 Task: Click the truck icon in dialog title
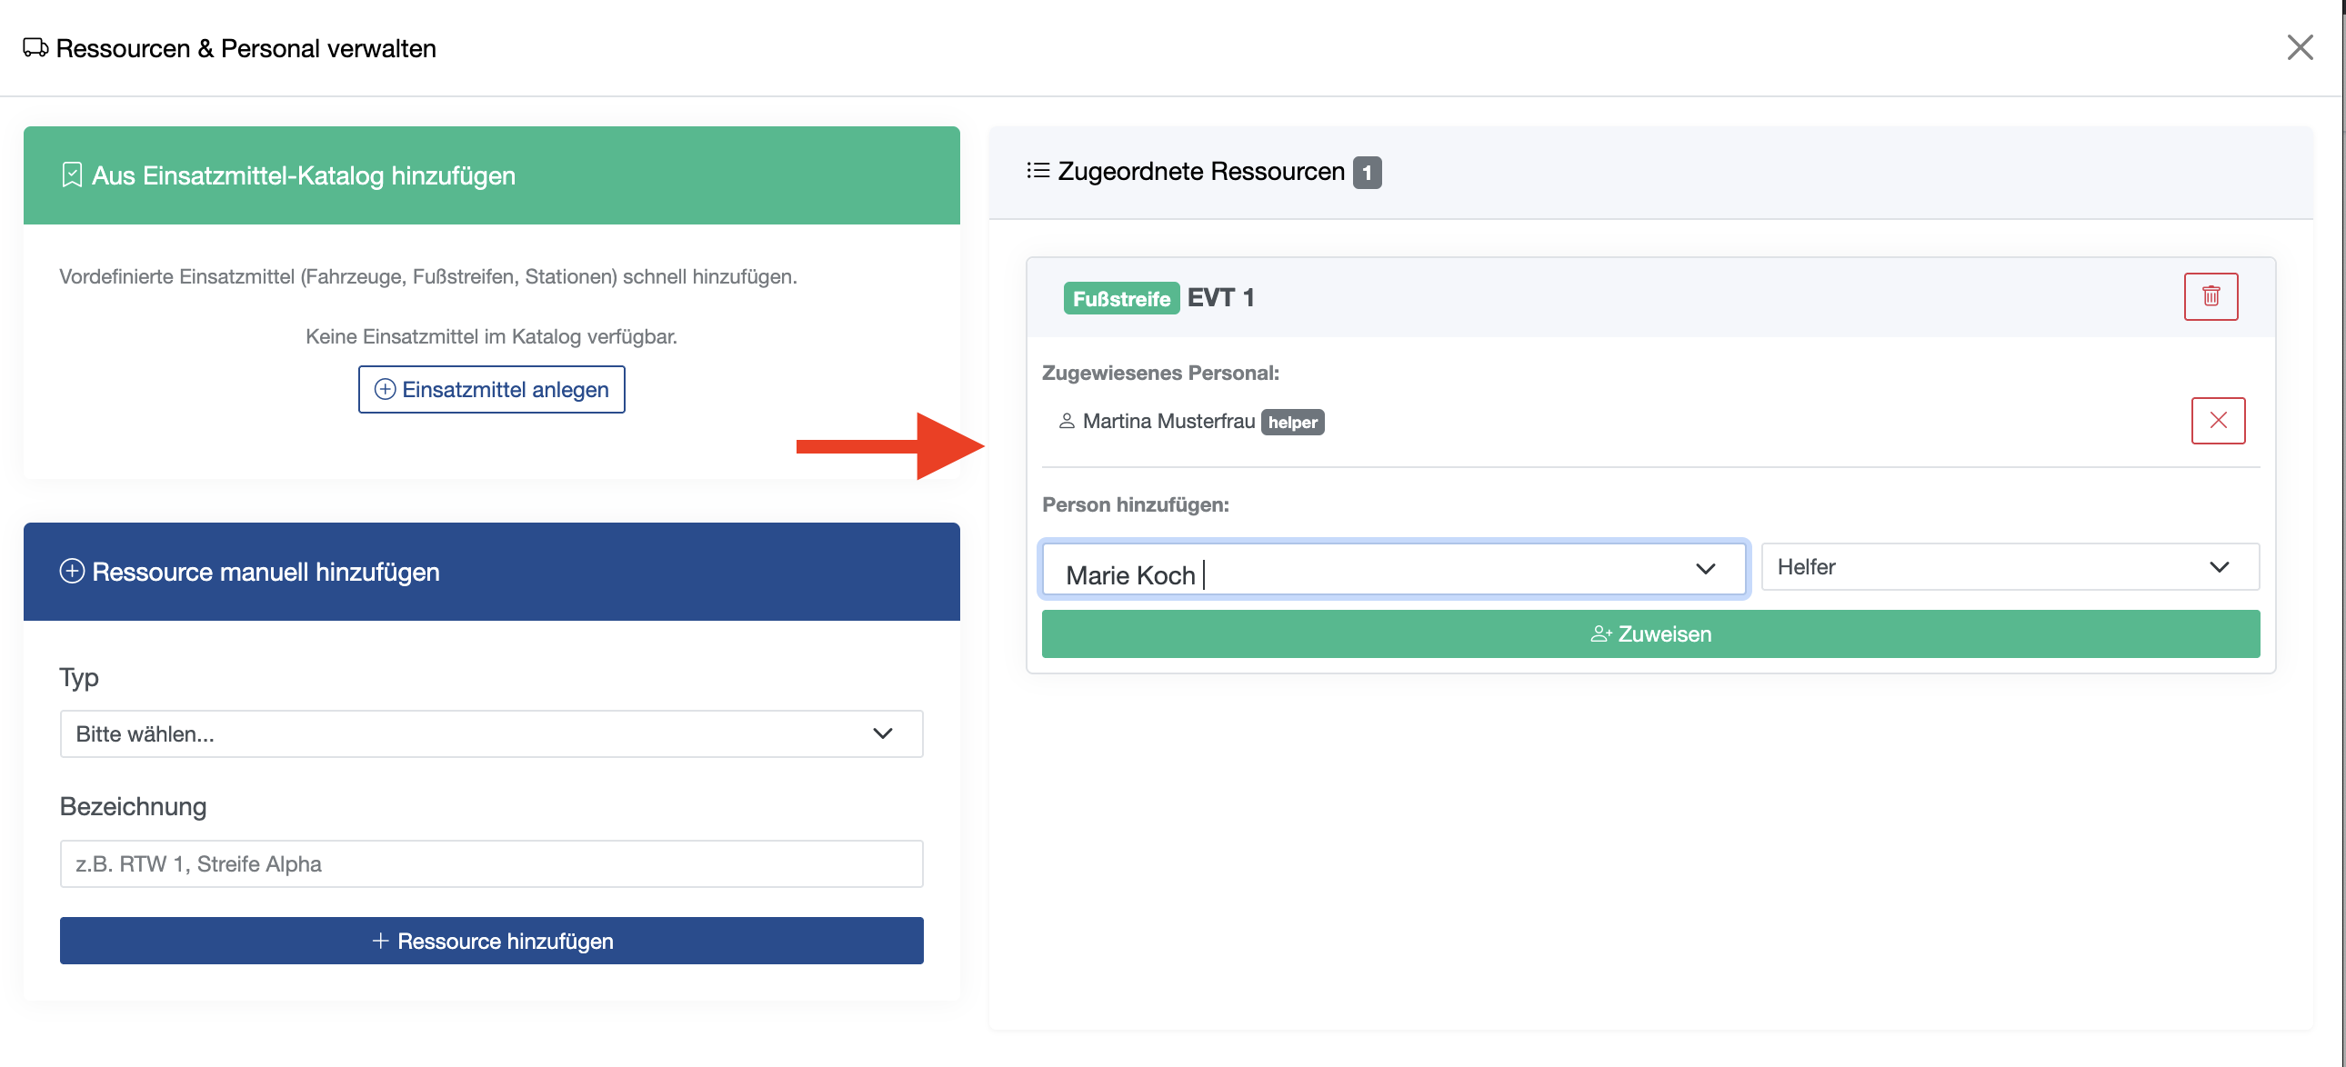click(x=35, y=47)
